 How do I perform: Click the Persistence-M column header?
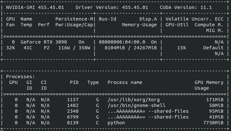tap(74, 19)
